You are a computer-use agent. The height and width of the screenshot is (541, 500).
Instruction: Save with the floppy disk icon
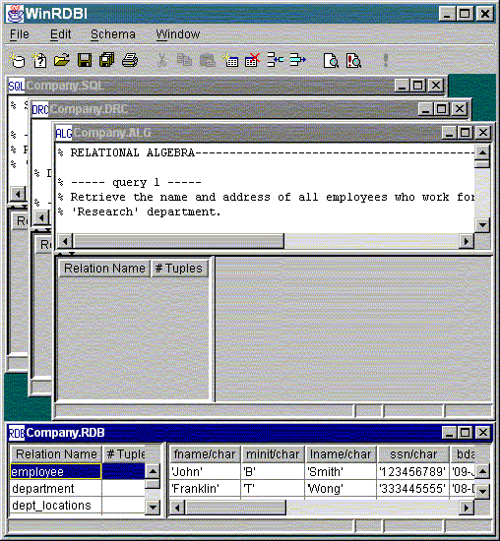[x=85, y=60]
